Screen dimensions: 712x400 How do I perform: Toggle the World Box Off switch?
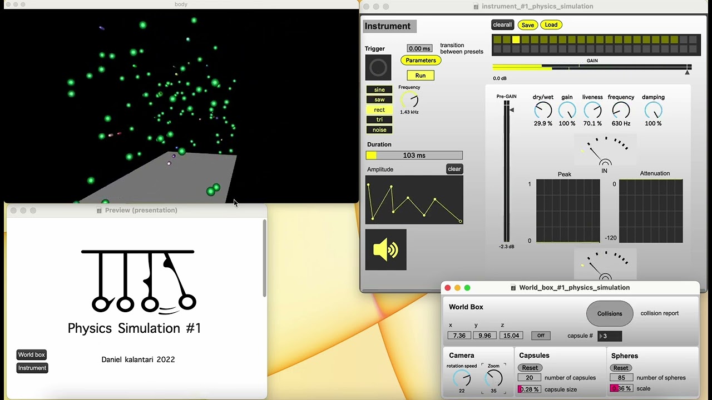541,336
